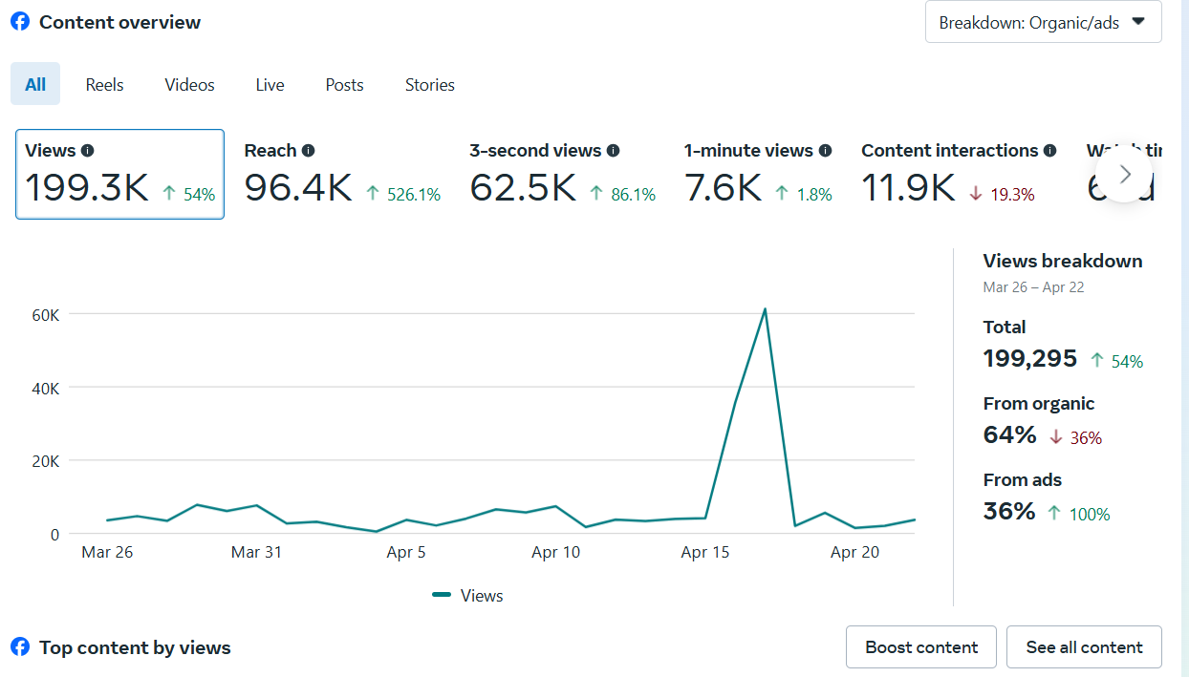The image size is (1189, 677).
Task: Click the See all content button
Action: point(1084,646)
